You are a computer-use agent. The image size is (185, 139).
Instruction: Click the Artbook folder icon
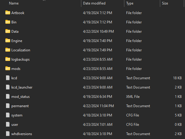pyautogui.click(x=8, y=13)
